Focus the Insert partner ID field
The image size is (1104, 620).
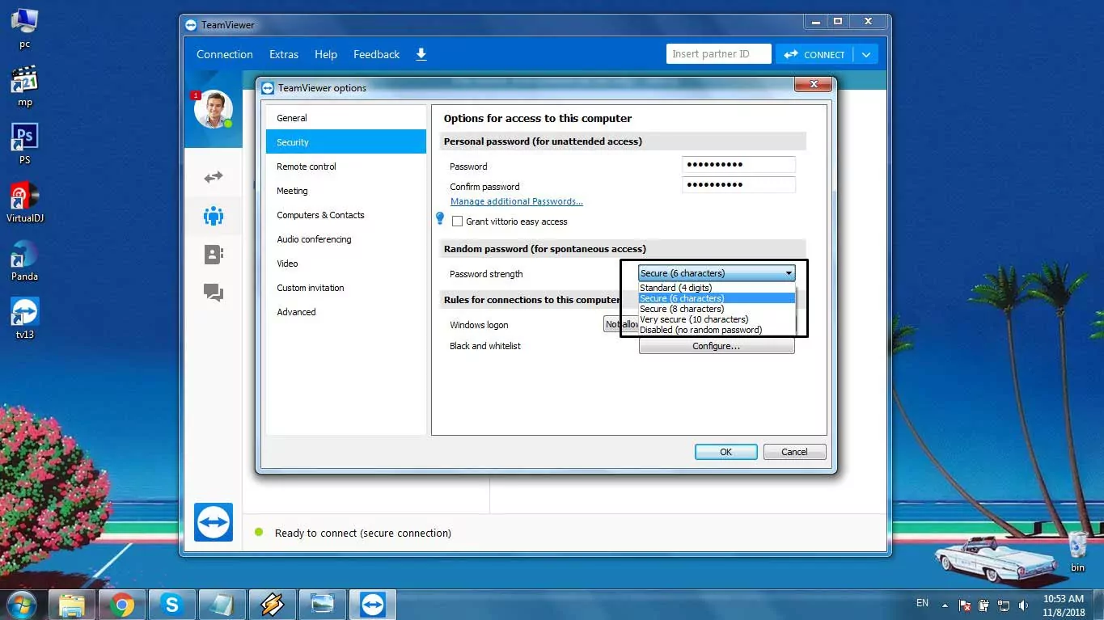(719, 54)
